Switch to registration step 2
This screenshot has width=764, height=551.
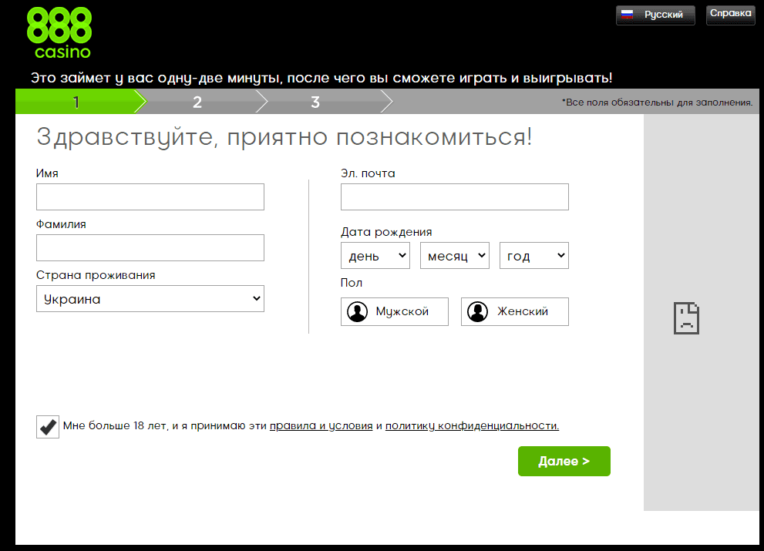pos(197,101)
